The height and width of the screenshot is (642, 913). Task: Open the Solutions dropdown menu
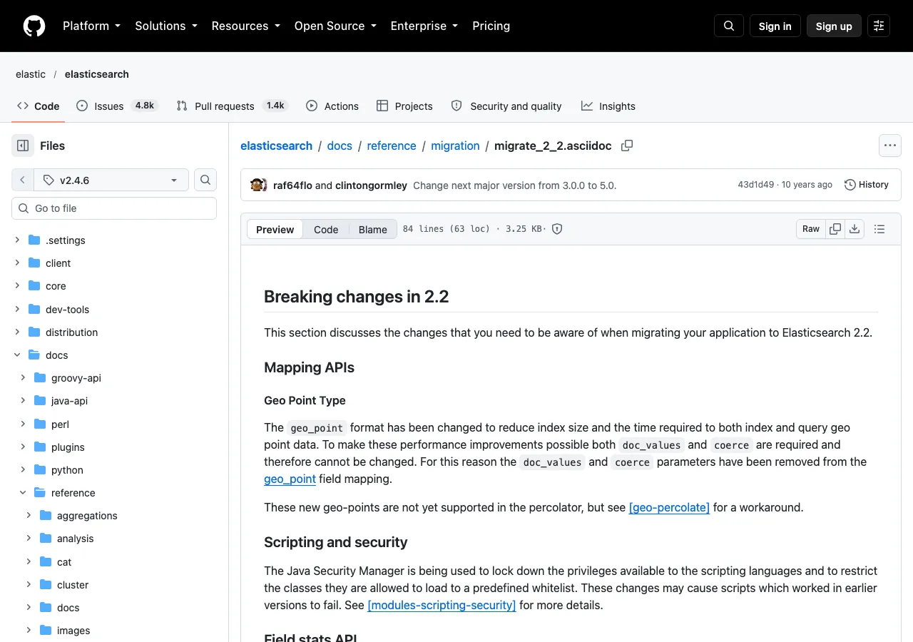(x=165, y=26)
